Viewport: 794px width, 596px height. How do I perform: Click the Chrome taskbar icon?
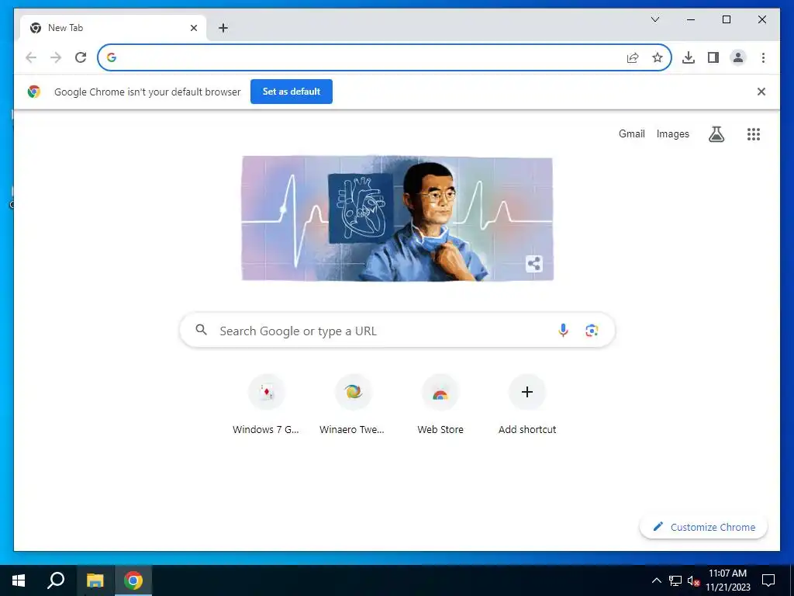[133, 580]
